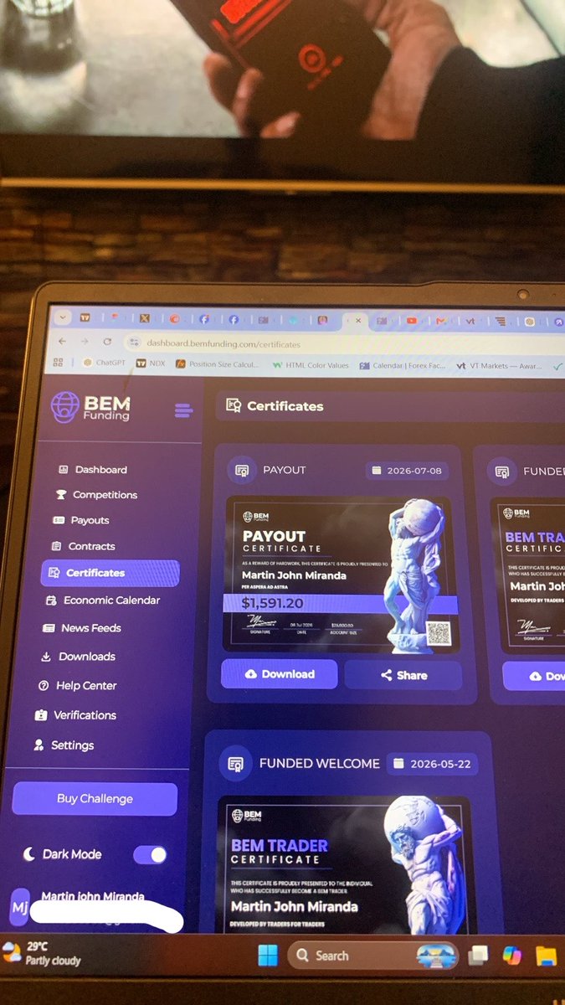565x1005 pixels.
Task: Click the Dark Mode moon icon
Action: coord(29,854)
